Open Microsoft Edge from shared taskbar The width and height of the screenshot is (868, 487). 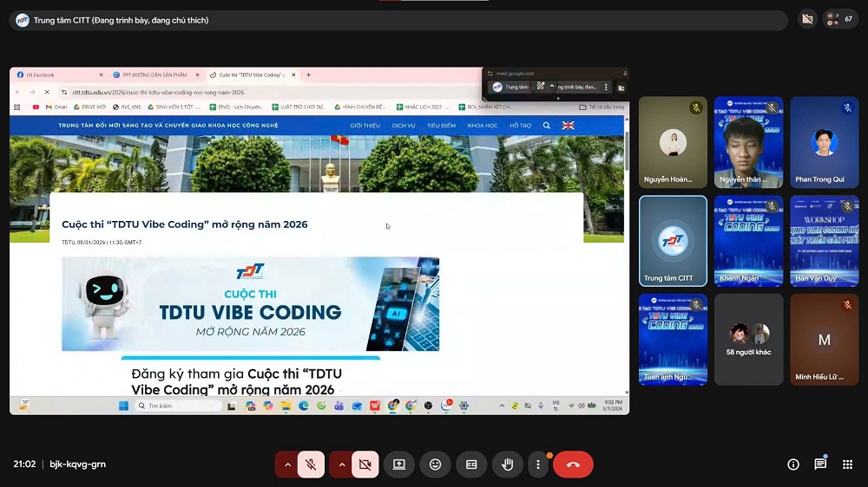coord(303,406)
